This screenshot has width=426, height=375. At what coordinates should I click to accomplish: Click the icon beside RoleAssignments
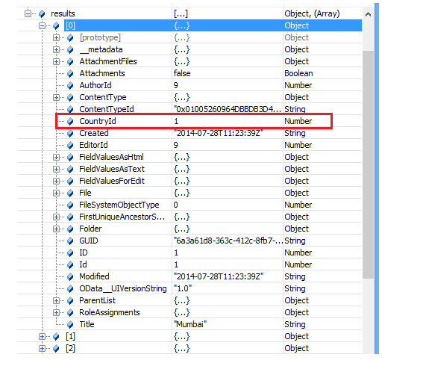(x=70, y=313)
